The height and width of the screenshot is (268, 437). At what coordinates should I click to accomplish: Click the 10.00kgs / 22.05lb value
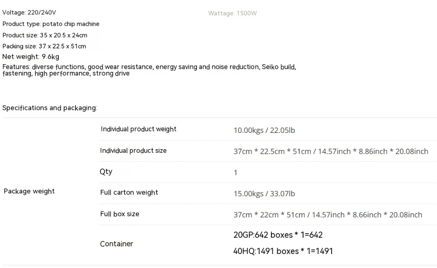coord(264,130)
